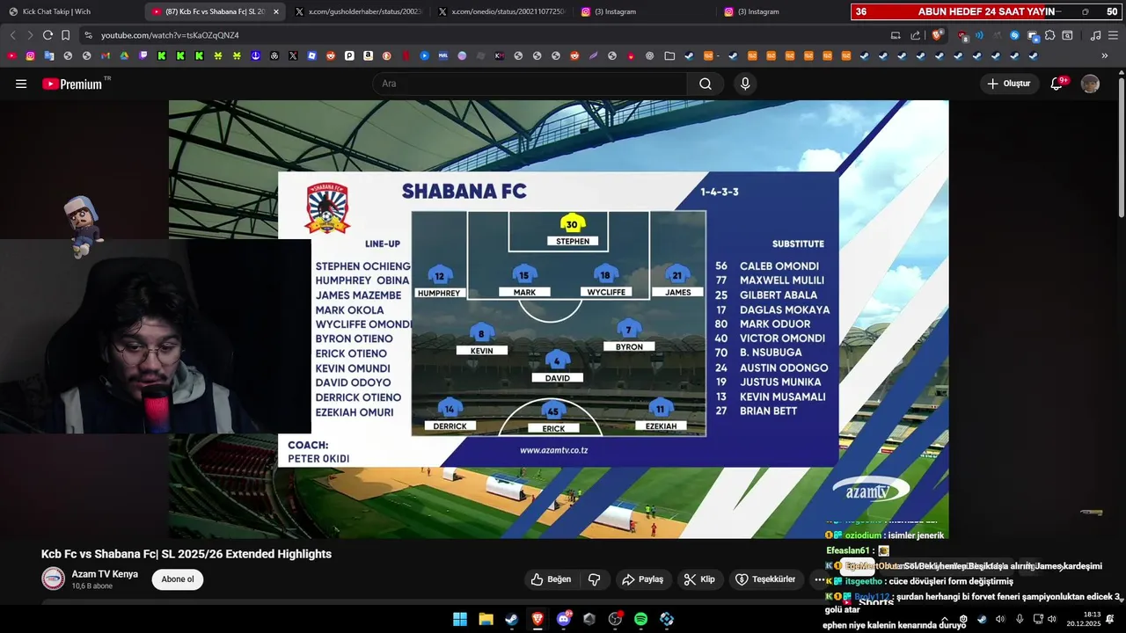
Task: Open the Azam TV Kenya channel link
Action: [x=105, y=574]
